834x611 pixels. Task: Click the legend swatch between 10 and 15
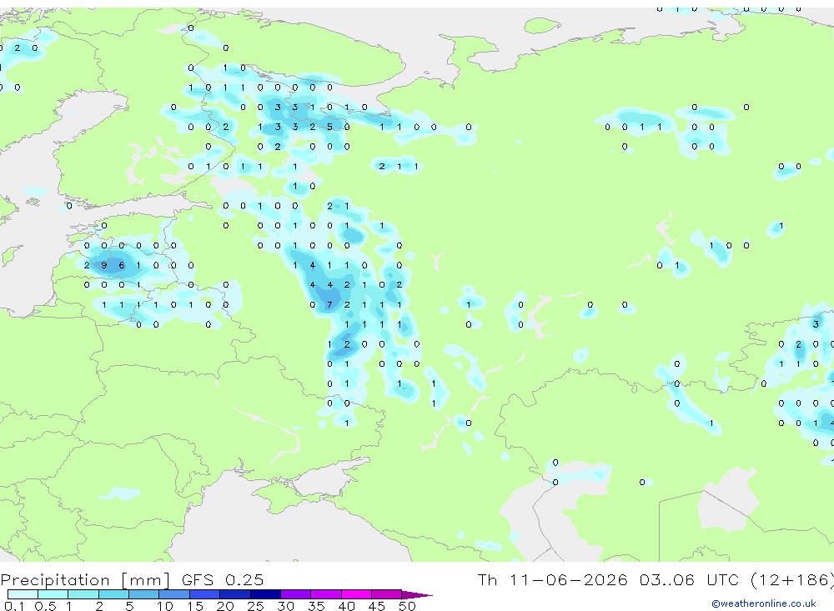pos(174,594)
